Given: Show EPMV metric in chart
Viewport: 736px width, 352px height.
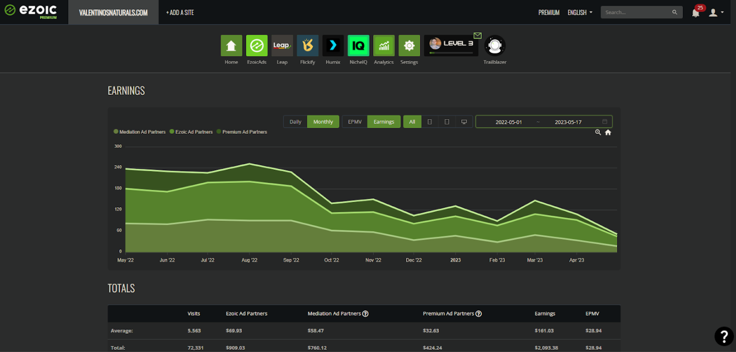Looking at the screenshot, I should [354, 122].
